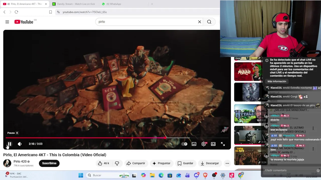The image size is (321, 180).
Task: Switch to theater mode icon
Action: click(213, 144)
